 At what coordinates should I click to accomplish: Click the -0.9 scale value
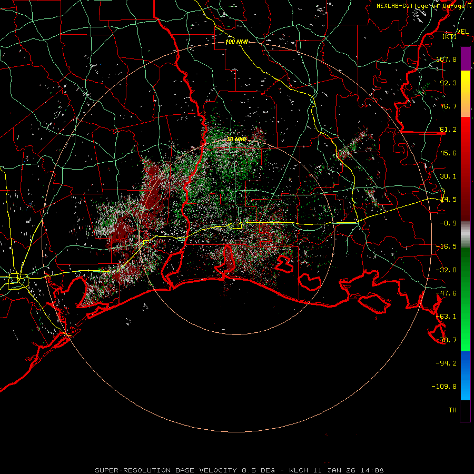tap(448, 223)
